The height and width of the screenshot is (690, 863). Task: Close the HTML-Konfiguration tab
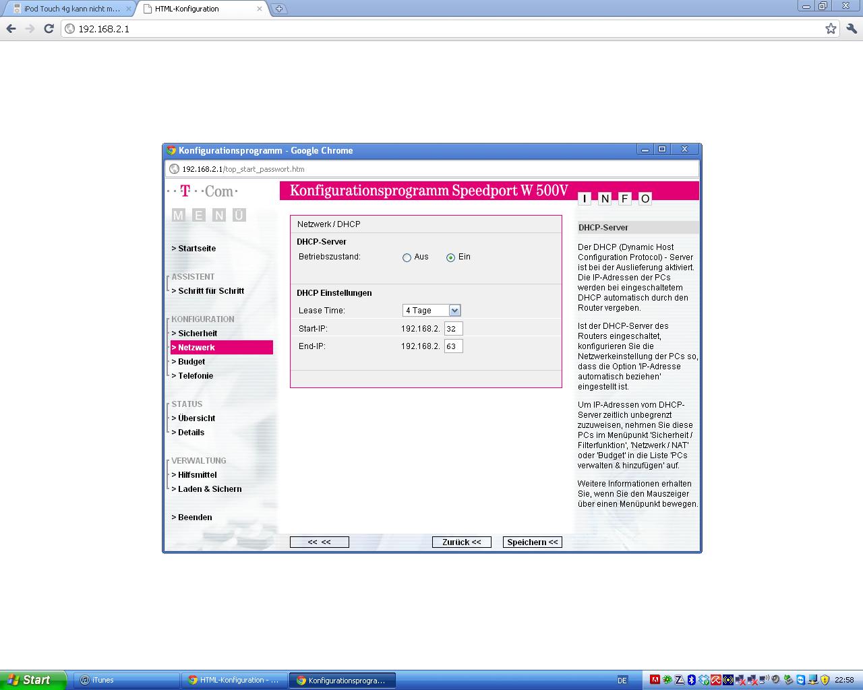tap(259, 9)
